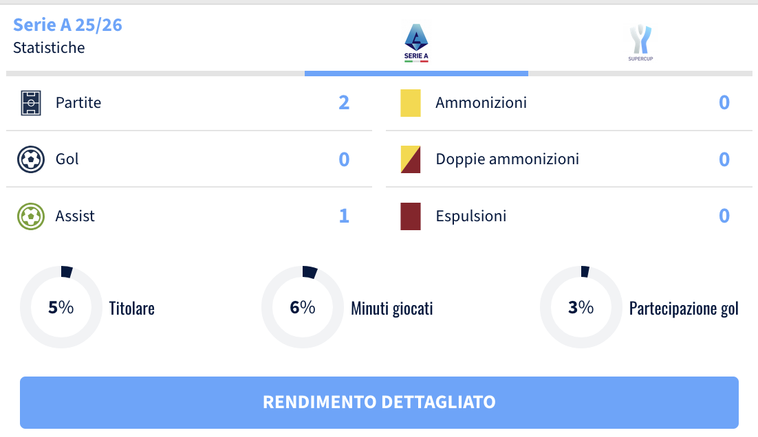Click the Serie A 25/26 heading link

click(67, 25)
